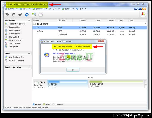Image resolution: width=152 pixels, height=118 pixels.
Task: Sort by the Partition column header
Action: pyautogui.click(x=45, y=20)
